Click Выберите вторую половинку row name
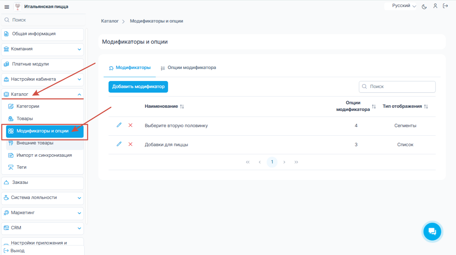 coord(176,126)
